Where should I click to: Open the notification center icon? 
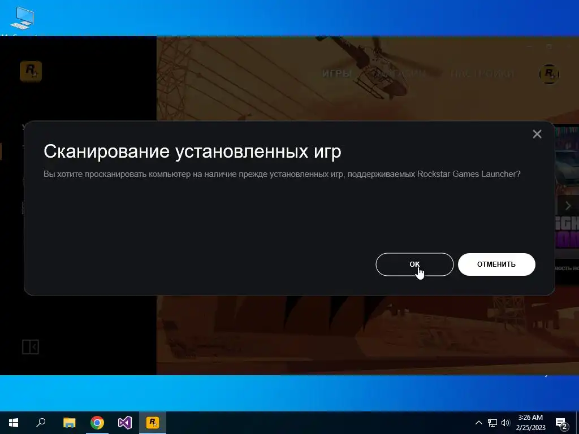561,423
